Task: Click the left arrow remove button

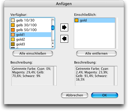Action: 64,39
